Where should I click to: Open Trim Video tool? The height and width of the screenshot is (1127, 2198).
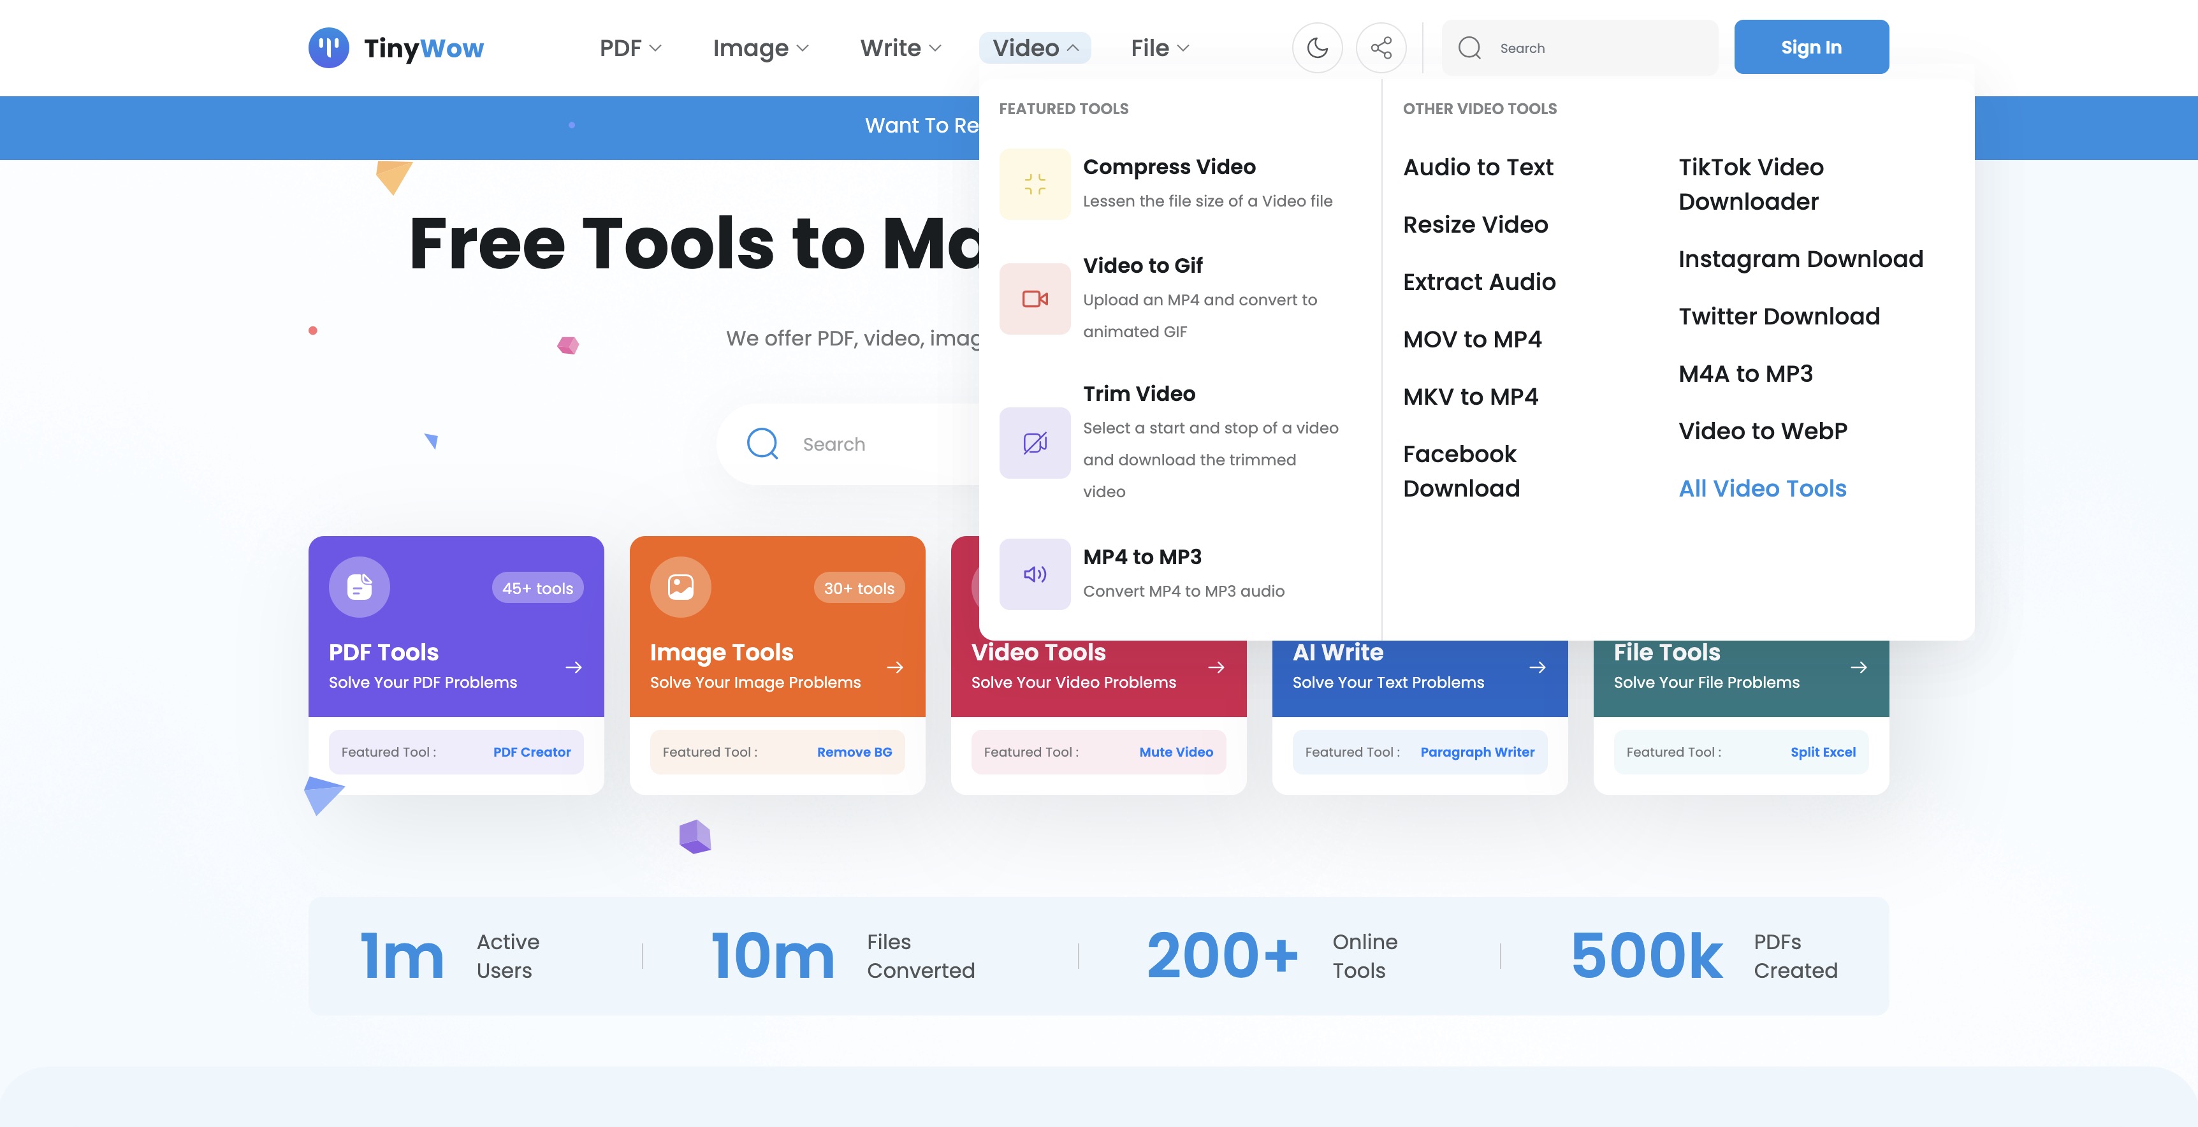tap(1139, 393)
